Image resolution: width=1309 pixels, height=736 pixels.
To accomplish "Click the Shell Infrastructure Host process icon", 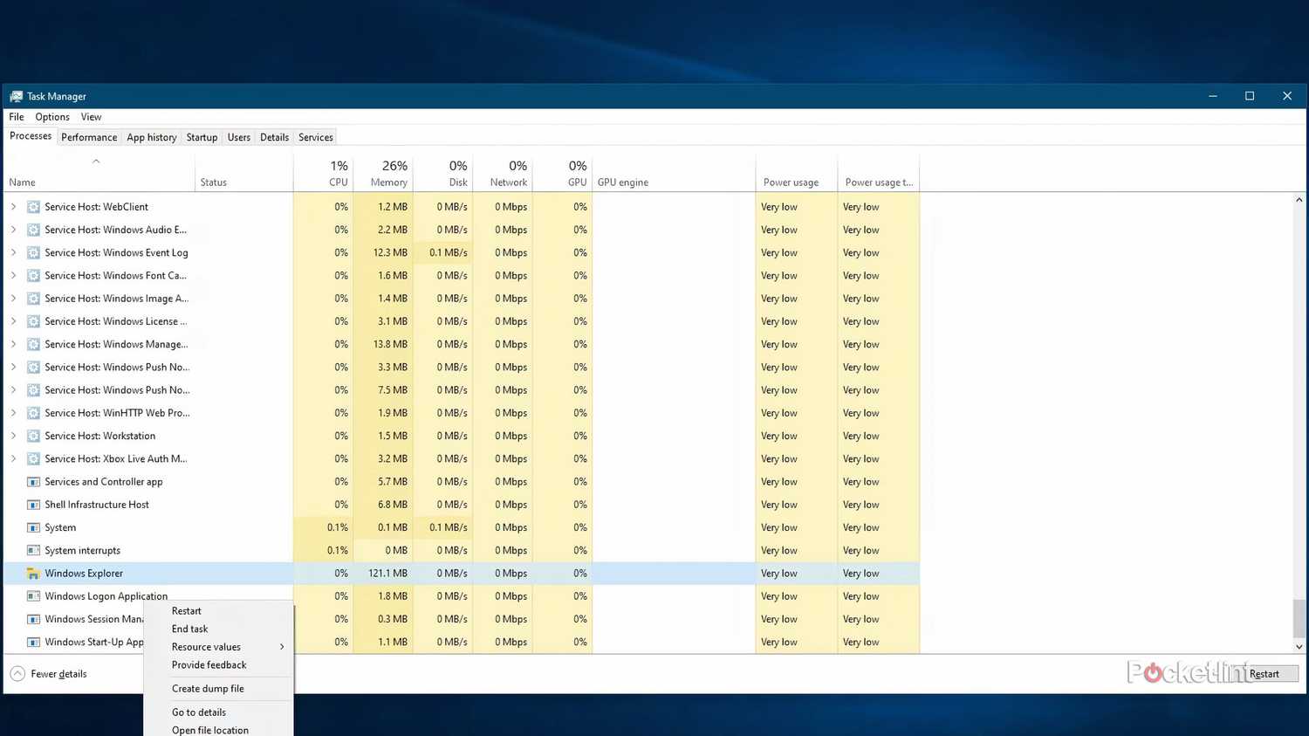I will [x=32, y=504].
